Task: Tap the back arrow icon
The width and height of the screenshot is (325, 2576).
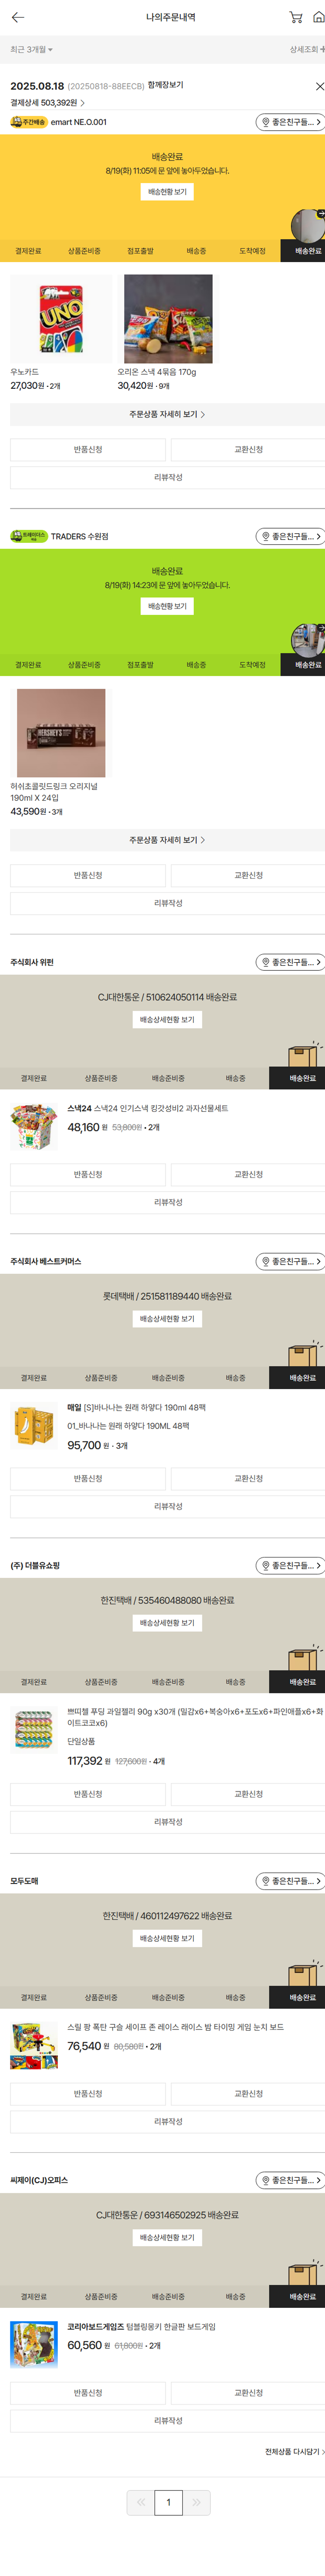Action: [x=17, y=17]
